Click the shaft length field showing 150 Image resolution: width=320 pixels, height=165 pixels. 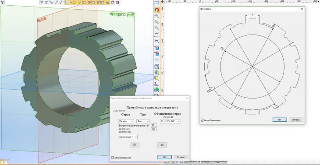click(x=153, y=129)
